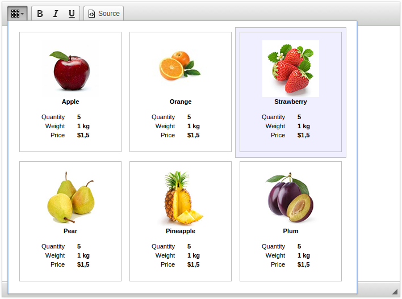Toggle Italic formatting
This screenshot has width=402, height=299.
tap(56, 14)
